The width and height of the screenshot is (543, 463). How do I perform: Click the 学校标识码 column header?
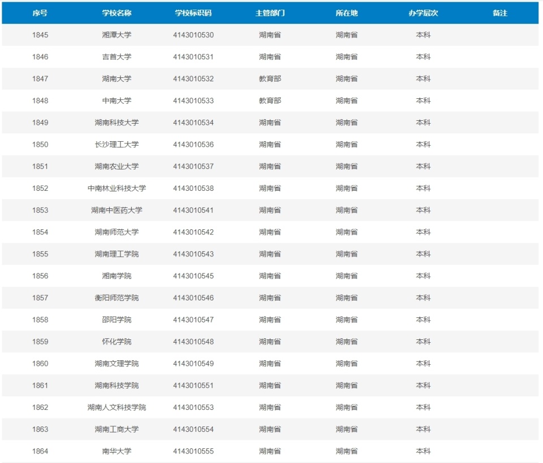click(x=193, y=13)
